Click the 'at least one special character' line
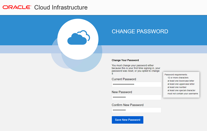Image resolution: width=207 pixels, height=131 pixels. click(x=181, y=91)
